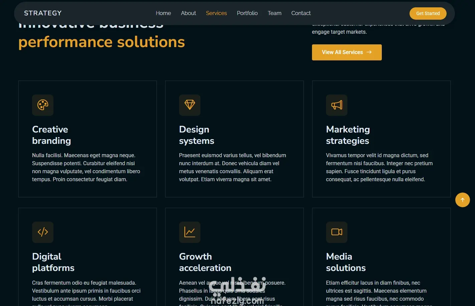This screenshot has width=475, height=306.
Task: Click the View All Services button
Action: (x=347, y=52)
